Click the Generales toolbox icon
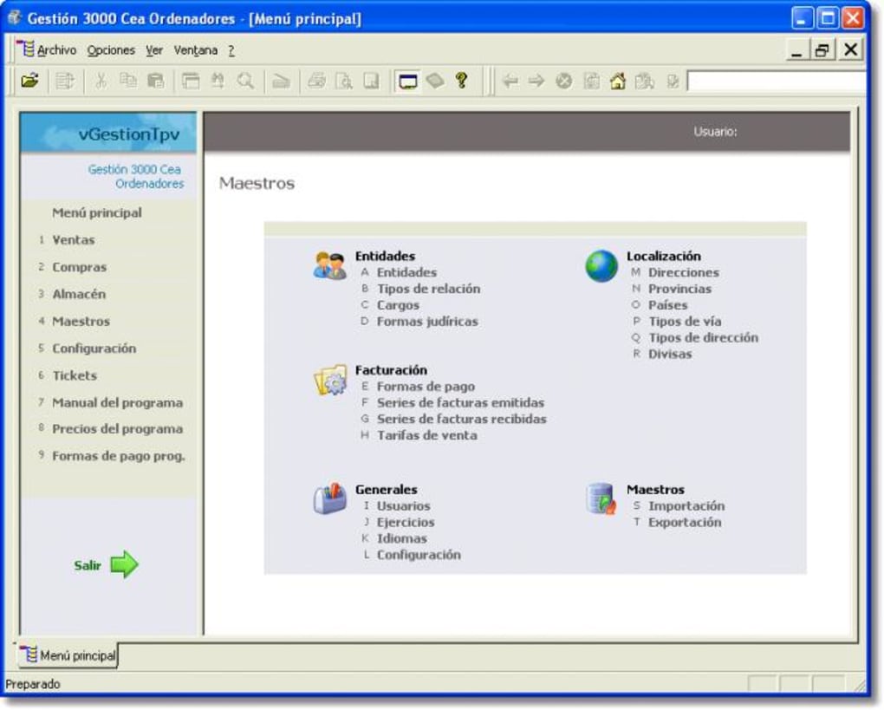 click(x=330, y=498)
